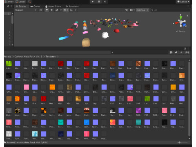The width and height of the screenshot is (196, 147).
Task: Select the pink Hija... texture thumbnail
Action: click(x=61, y=99)
